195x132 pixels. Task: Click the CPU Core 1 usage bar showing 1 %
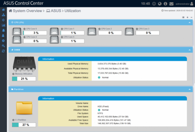[x=73, y=33]
